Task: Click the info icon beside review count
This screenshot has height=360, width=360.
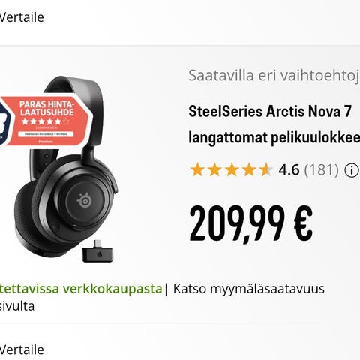Action: (352, 171)
